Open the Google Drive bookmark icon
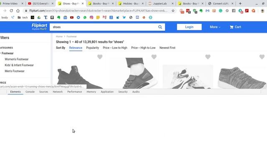267x150 pixels. (39, 17)
